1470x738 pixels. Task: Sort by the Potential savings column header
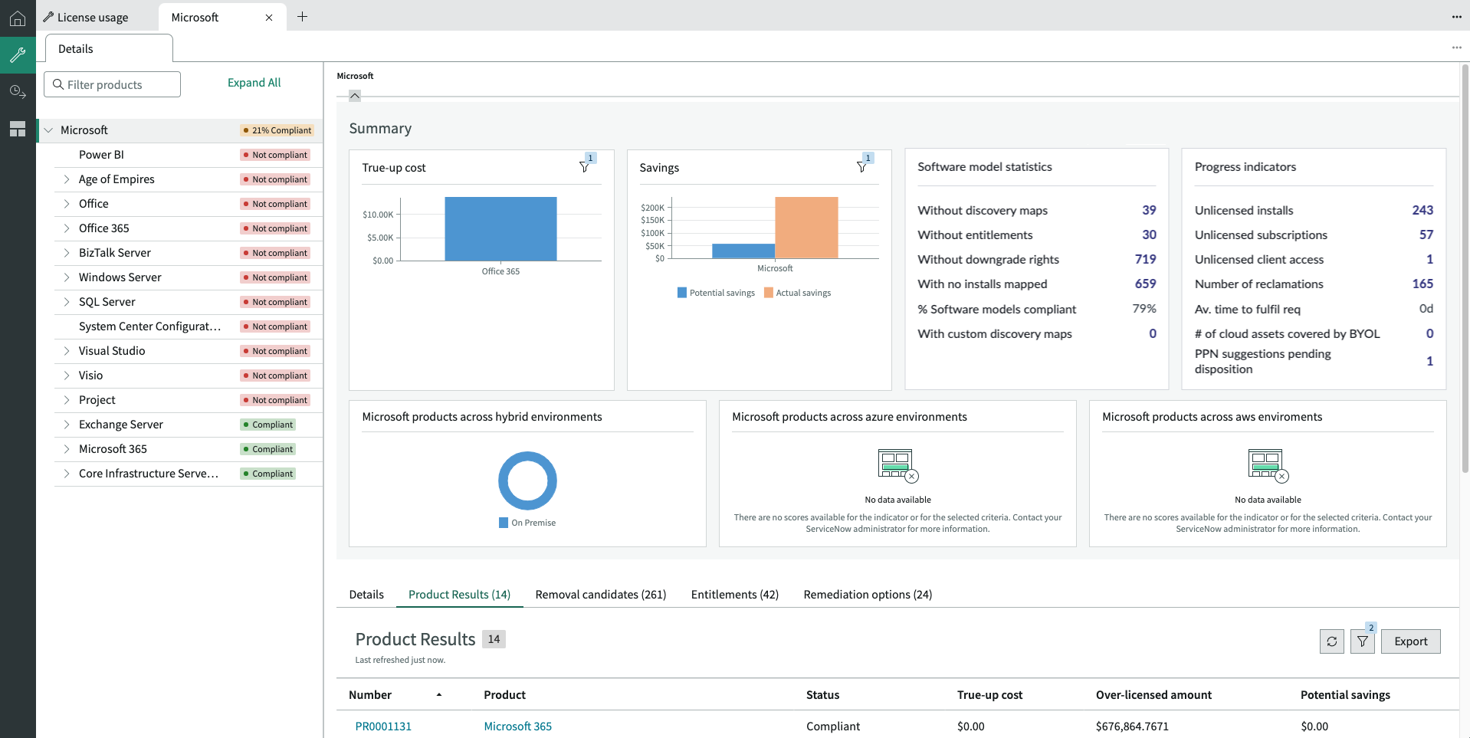pos(1345,695)
